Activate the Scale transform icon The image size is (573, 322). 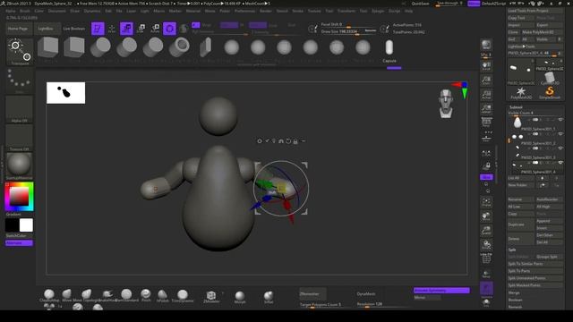click(x=141, y=29)
